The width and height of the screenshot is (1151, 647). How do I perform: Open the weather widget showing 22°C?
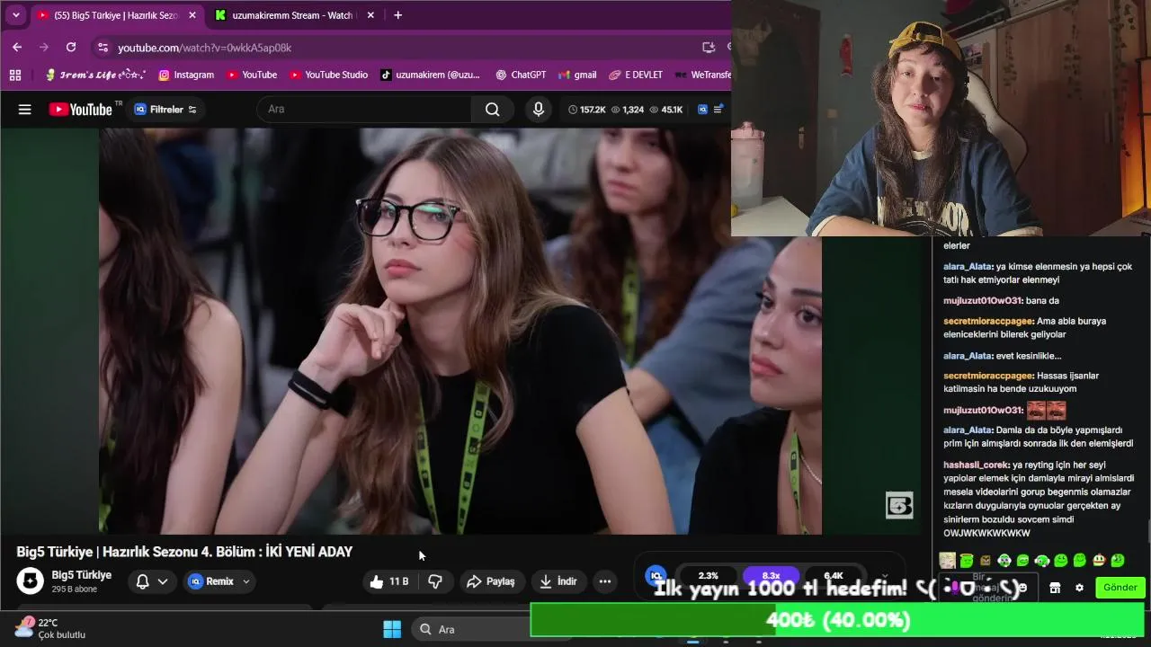(x=50, y=628)
